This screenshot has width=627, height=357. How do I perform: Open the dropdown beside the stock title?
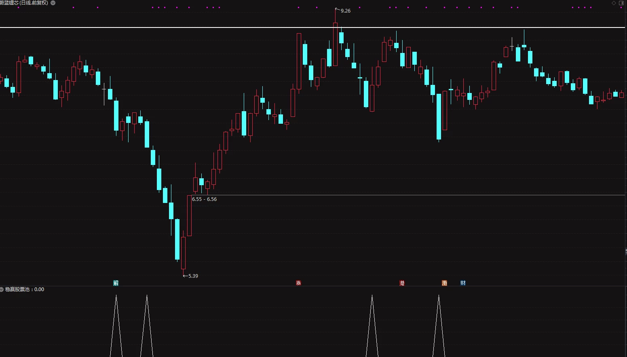(x=53, y=3)
